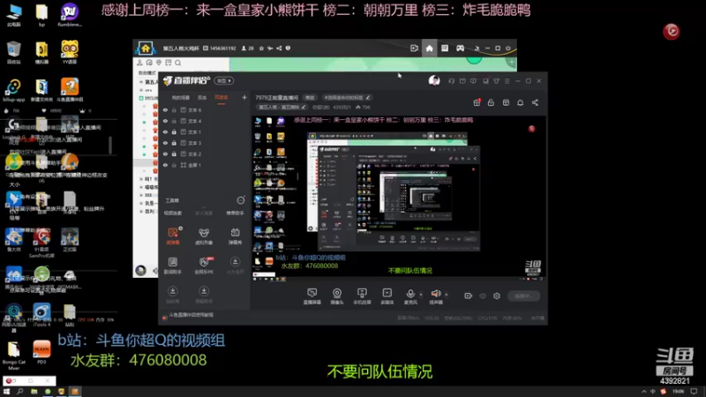
Task: Click the taskbar search magnifier icon
Action: (x=19, y=392)
